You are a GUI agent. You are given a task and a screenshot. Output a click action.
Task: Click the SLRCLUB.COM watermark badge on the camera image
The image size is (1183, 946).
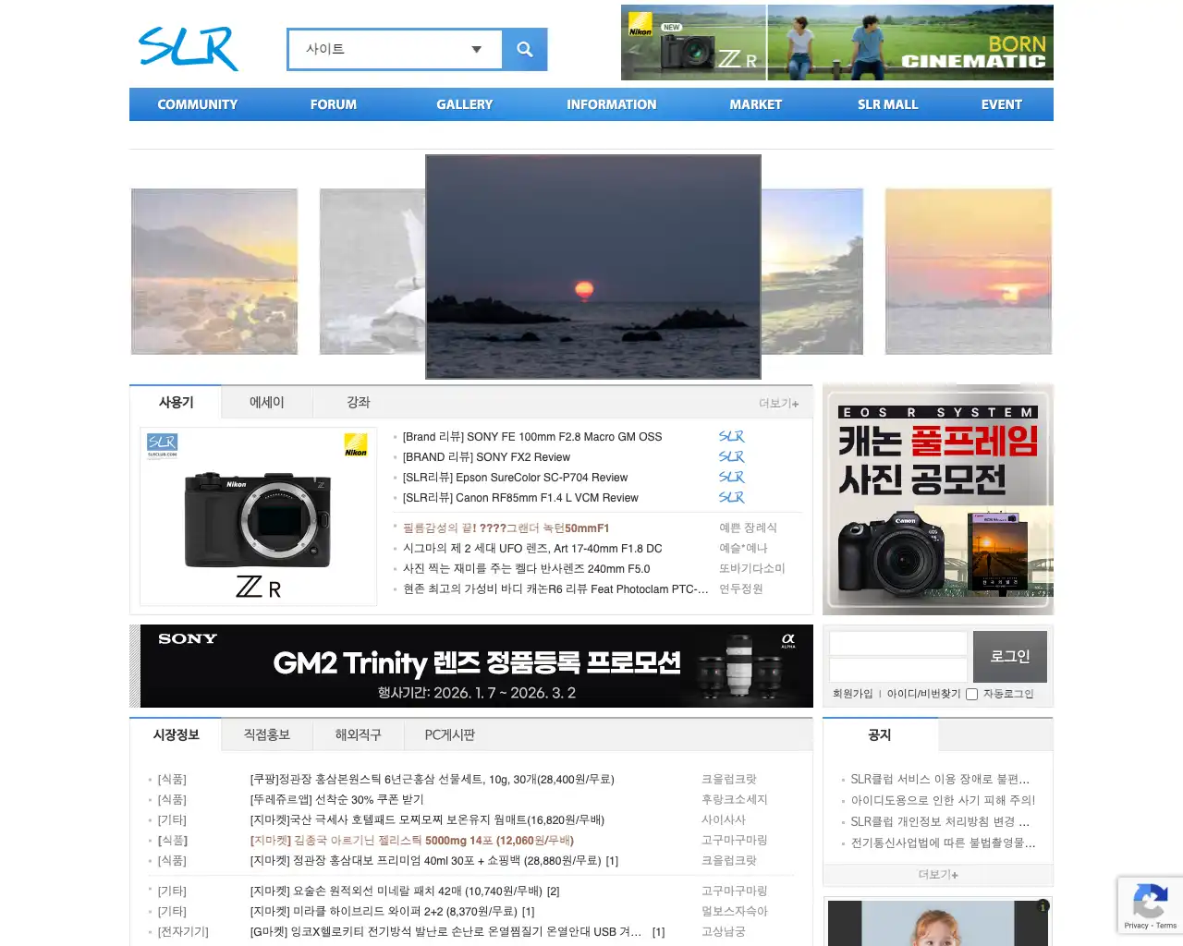click(x=163, y=444)
